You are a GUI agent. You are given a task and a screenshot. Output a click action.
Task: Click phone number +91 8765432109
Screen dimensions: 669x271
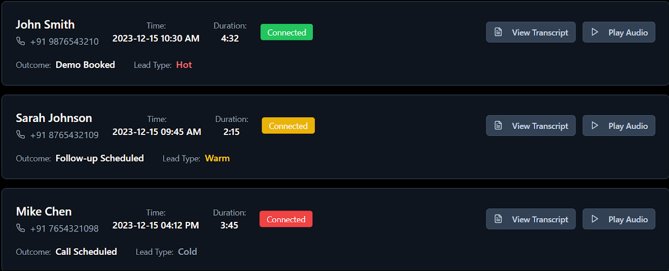coord(64,135)
